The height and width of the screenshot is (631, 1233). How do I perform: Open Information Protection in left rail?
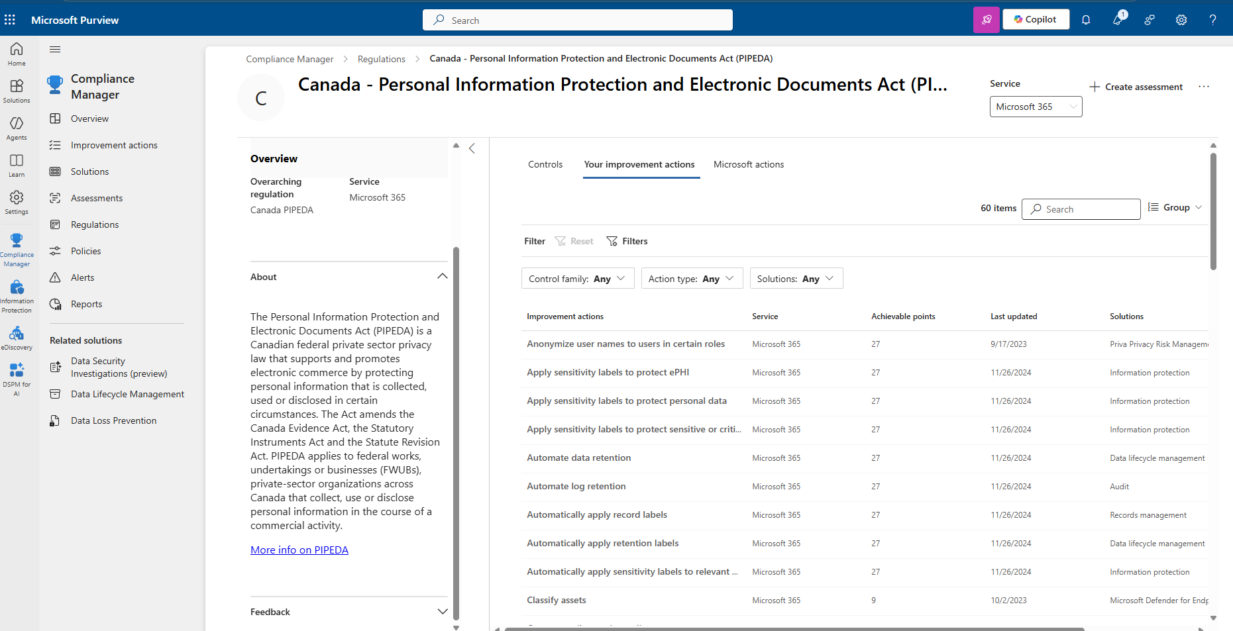[x=17, y=296]
